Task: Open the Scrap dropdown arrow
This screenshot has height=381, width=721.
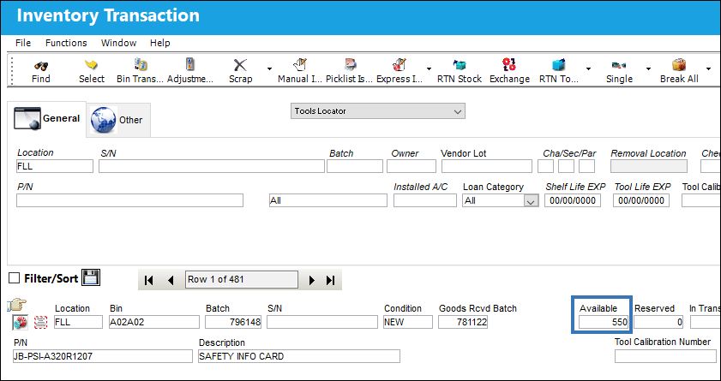Action: point(269,69)
